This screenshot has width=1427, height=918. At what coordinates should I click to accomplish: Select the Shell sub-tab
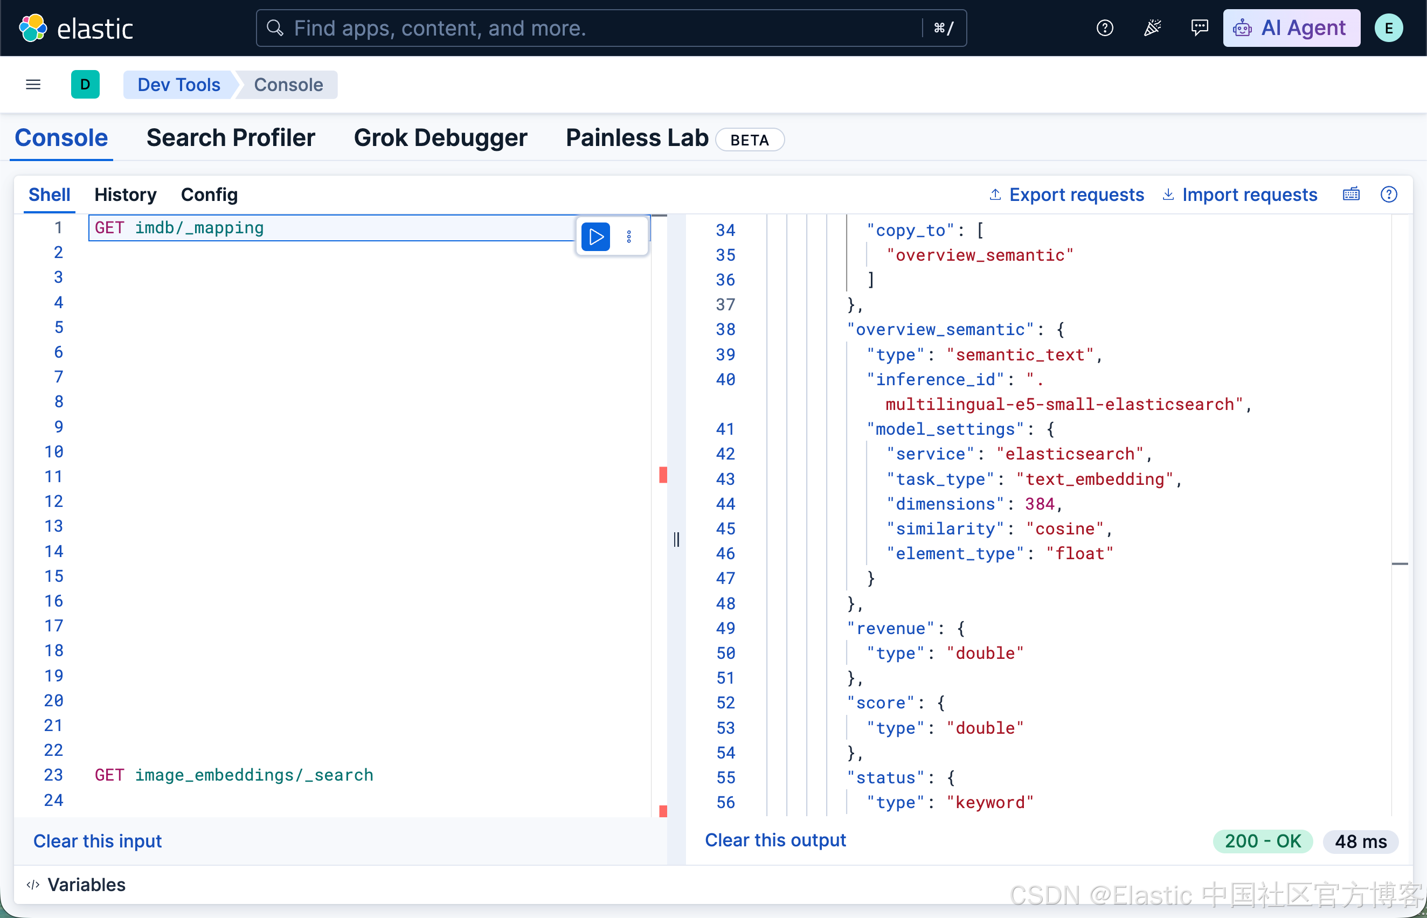click(x=50, y=195)
